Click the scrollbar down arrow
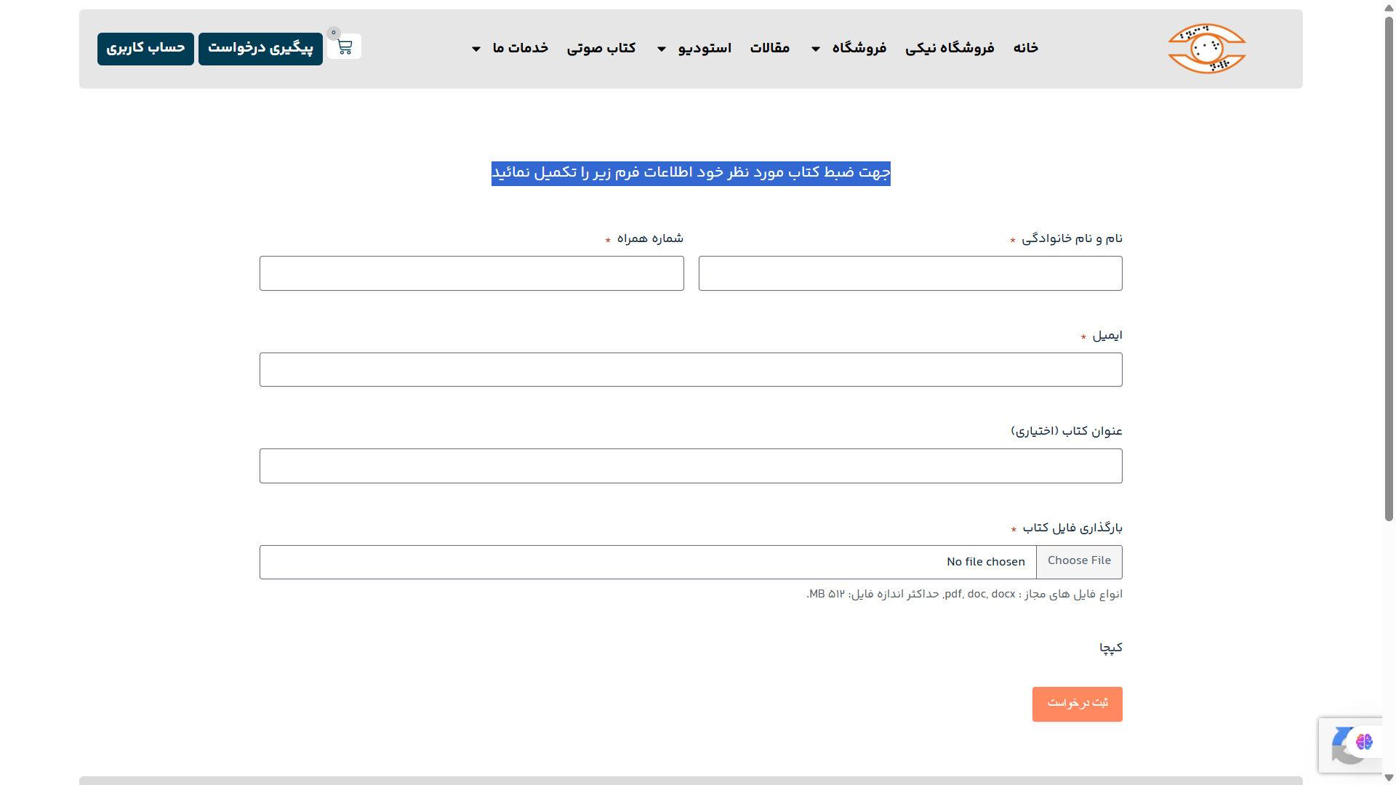Screen dimensions: 1396x785 [x=1389, y=778]
